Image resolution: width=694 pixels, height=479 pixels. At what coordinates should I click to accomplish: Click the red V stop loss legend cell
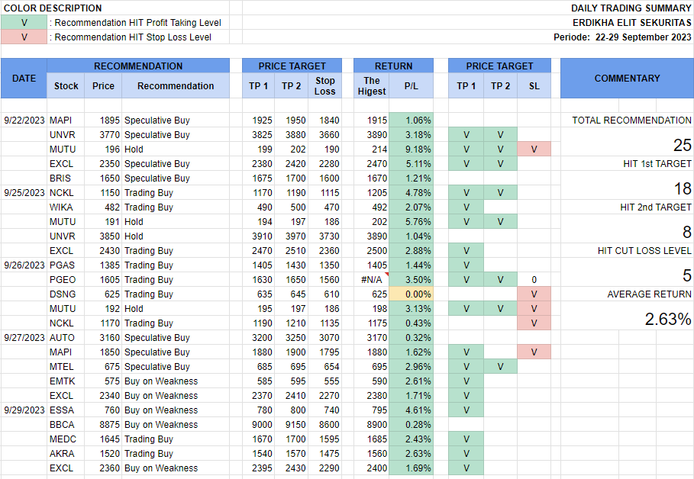(x=24, y=37)
